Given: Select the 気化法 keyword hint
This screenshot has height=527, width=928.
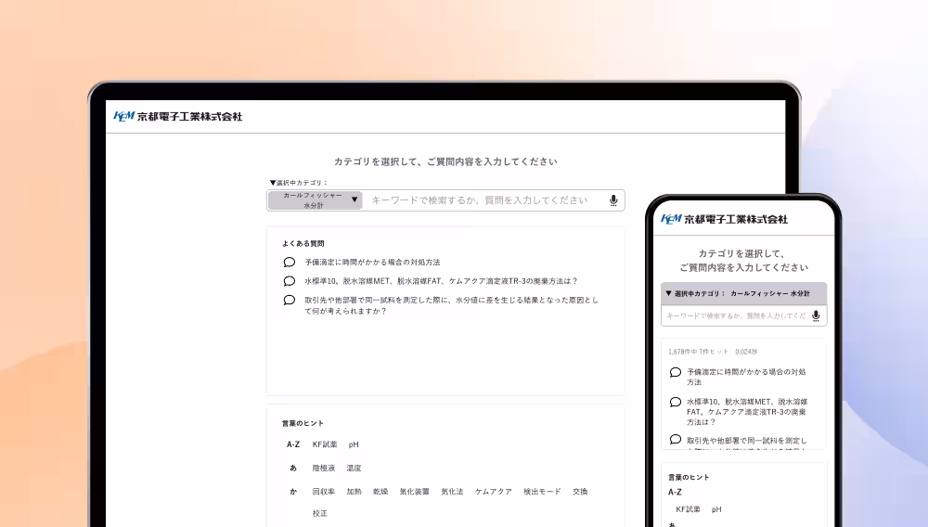Looking at the screenshot, I should point(452,492).
